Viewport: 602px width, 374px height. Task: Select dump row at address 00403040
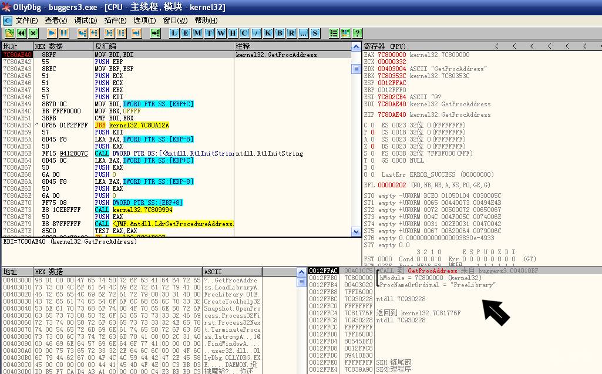pyautogui.click(x=132, y=308)
